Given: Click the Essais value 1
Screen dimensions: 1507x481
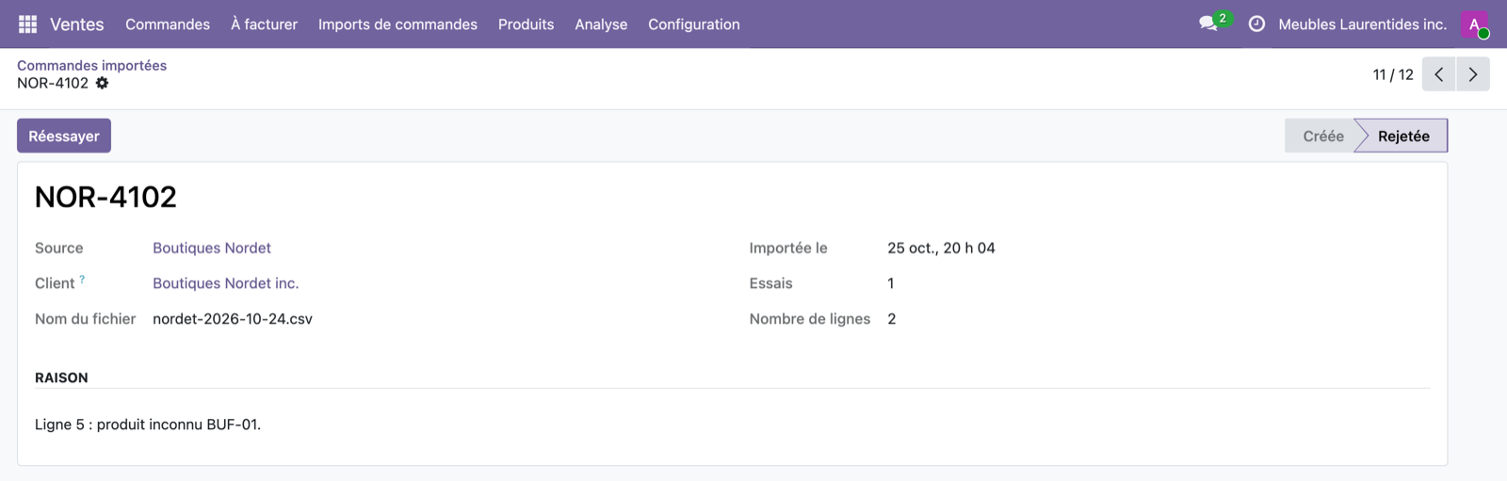Looking at the screenshot, I should 891,283.
